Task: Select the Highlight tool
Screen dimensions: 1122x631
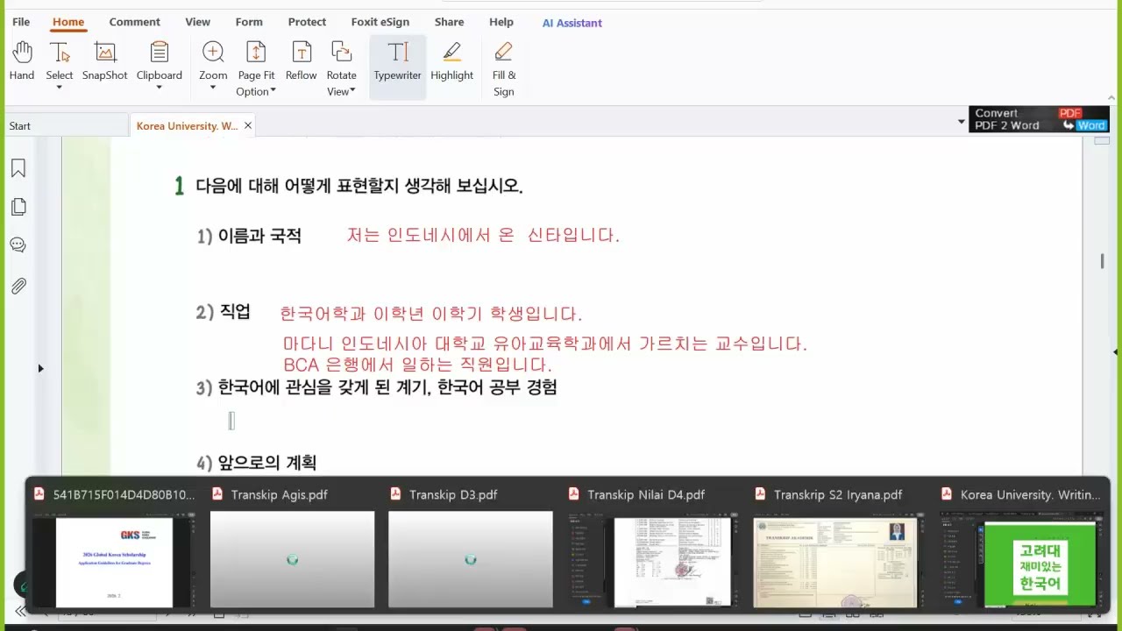Action: (x=451, y=60)
